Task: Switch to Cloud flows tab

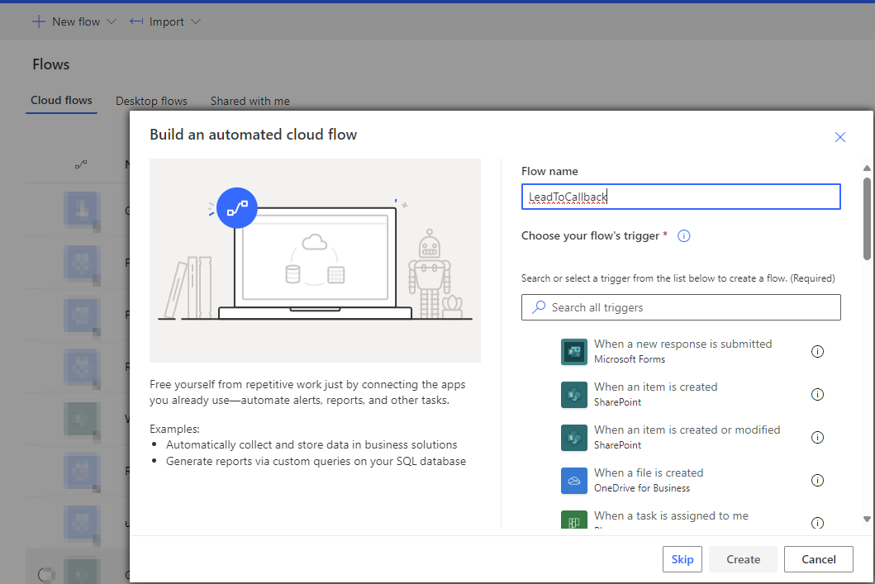Action: pyautogui.click(x=61, y=101)
